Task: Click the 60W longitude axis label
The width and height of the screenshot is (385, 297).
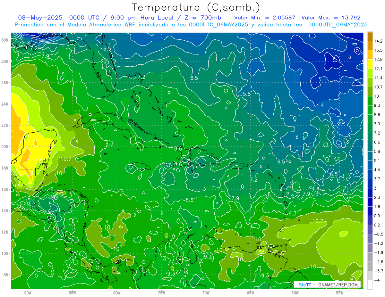Action: click(x=295, y=293)
